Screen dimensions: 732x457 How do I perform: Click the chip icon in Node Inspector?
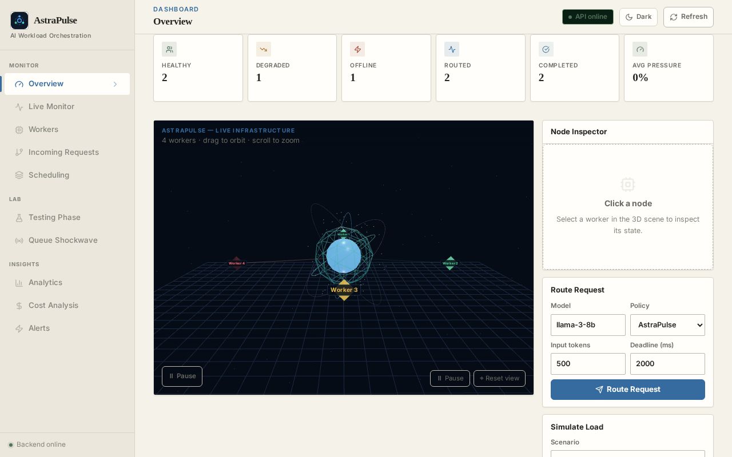click(x=628, y=185)
